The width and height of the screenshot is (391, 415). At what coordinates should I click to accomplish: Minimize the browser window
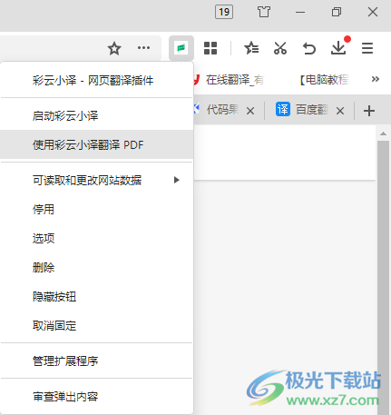point(300,12)
